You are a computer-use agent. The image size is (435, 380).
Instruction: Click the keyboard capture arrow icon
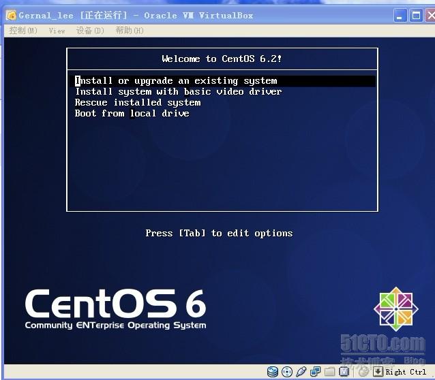(x=378, y=372)
